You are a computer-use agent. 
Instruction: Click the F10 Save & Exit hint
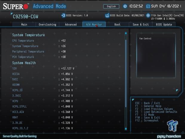click(147, 117)
